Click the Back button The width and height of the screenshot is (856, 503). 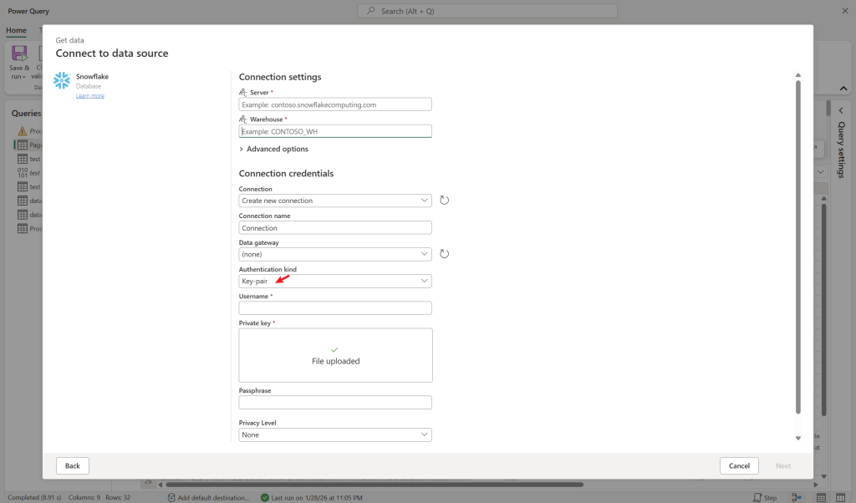coord(72,465)
